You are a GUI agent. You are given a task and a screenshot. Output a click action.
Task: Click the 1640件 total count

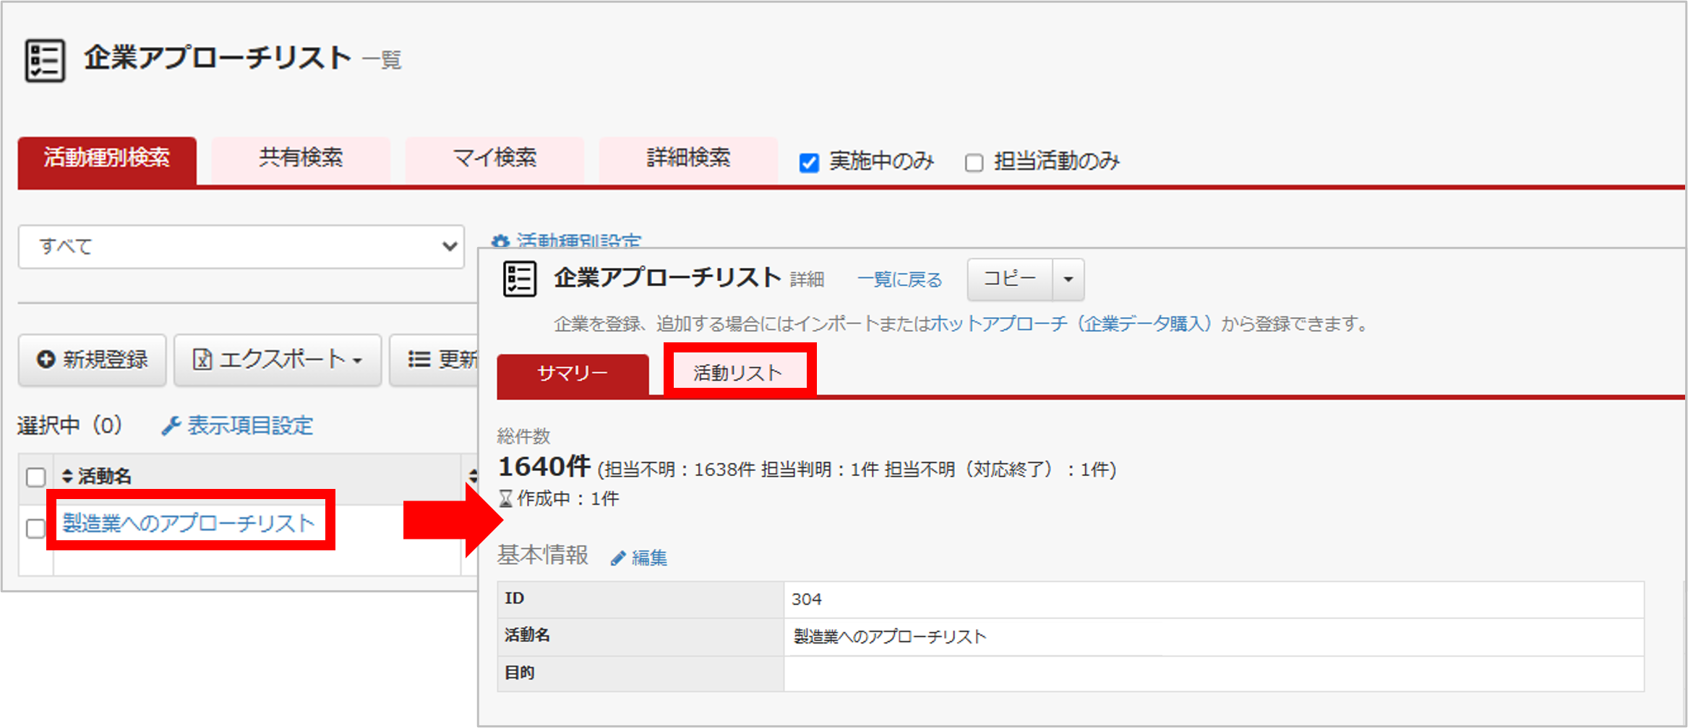[544, 467]
